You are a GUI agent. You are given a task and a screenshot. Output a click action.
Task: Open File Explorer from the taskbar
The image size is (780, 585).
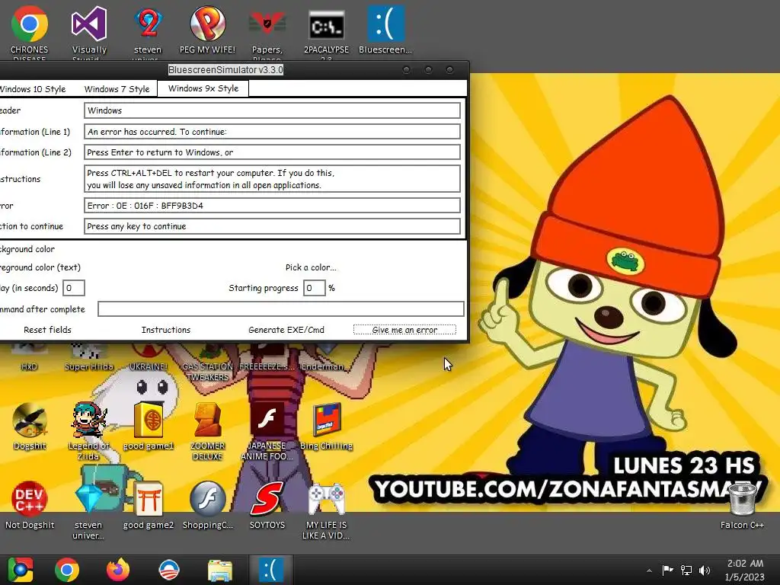tap(220, 570)
